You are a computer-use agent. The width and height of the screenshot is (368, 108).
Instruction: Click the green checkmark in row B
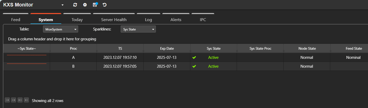[194, 66]
